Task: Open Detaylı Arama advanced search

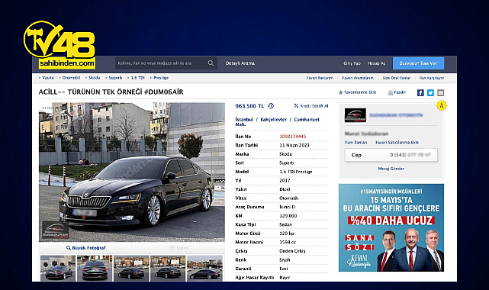Action: coord(240,63)
